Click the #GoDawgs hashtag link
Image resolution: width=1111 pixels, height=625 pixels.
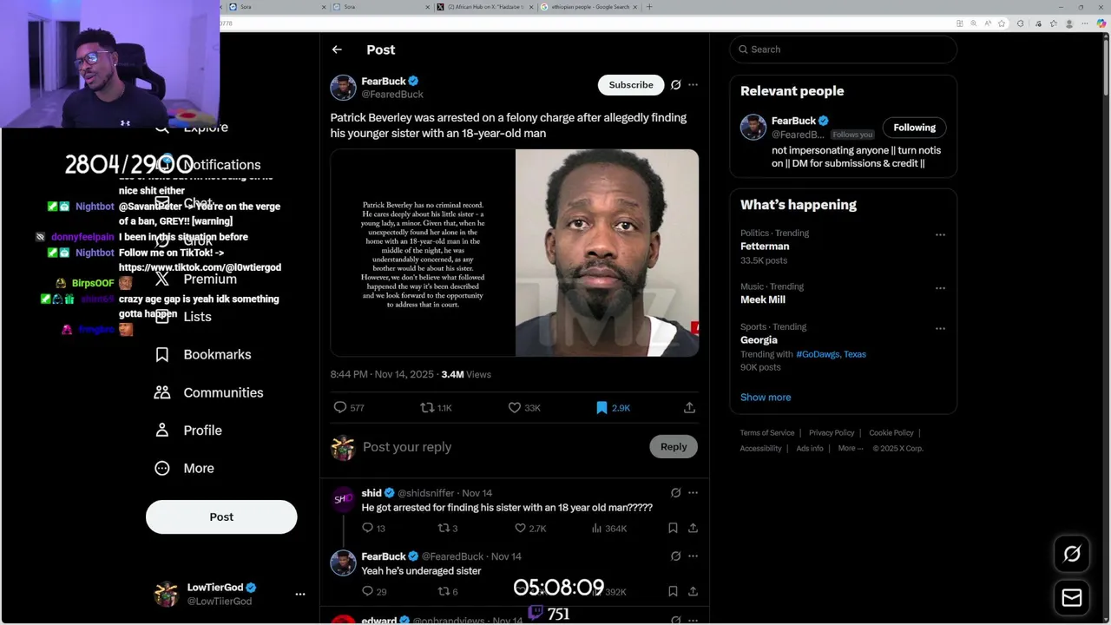(818, 354)
